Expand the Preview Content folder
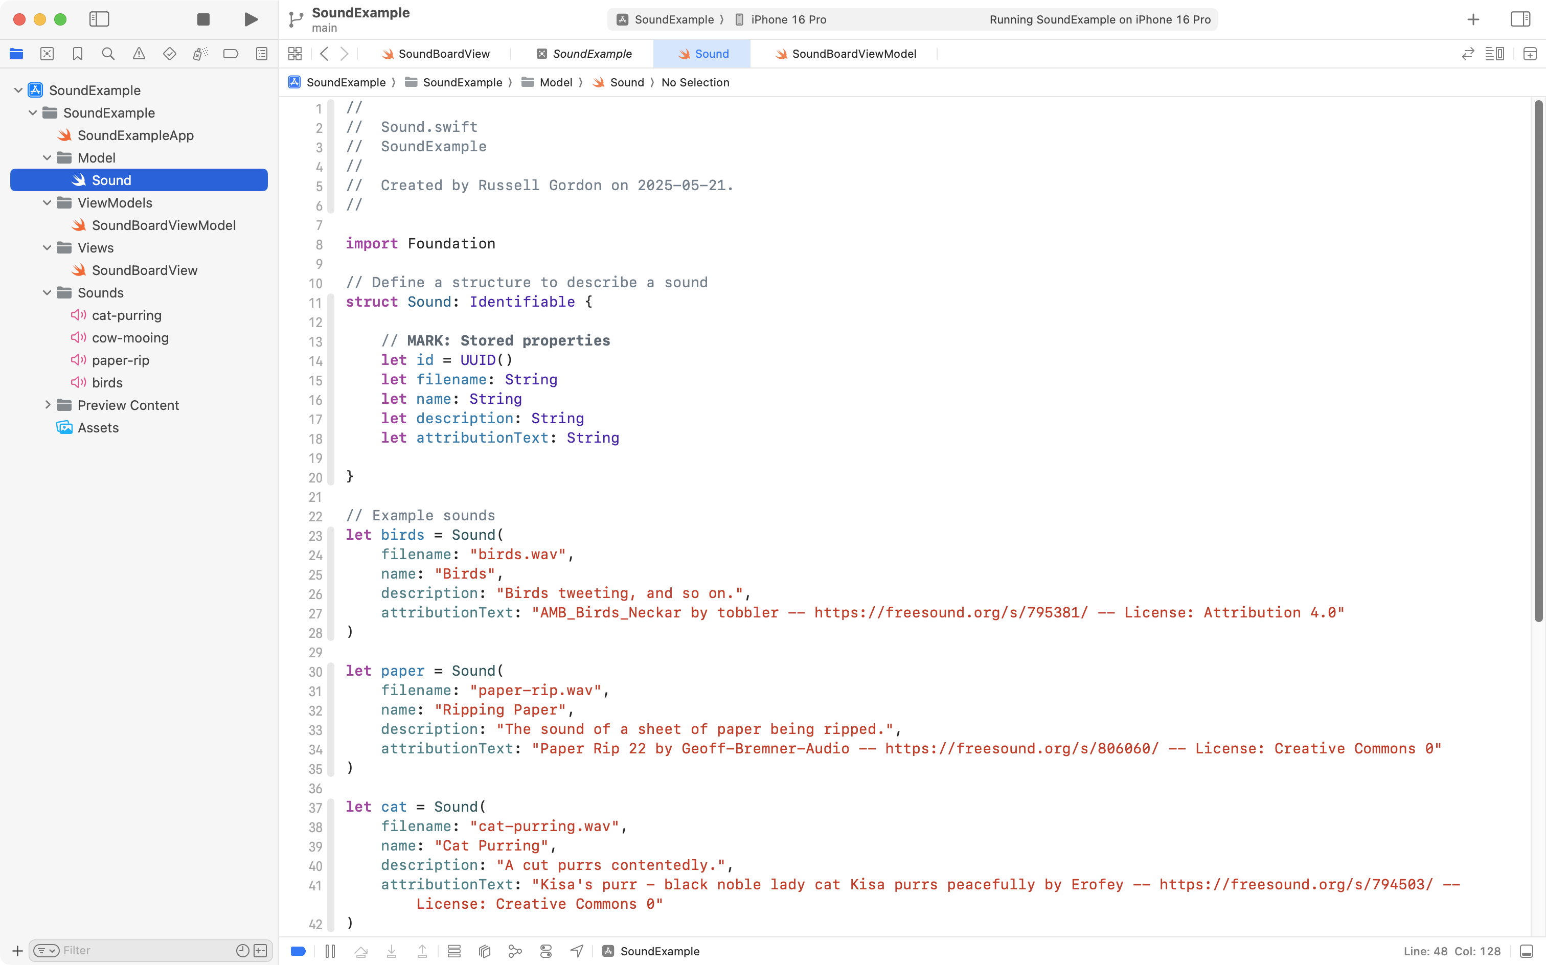 (x=47, y=405)
